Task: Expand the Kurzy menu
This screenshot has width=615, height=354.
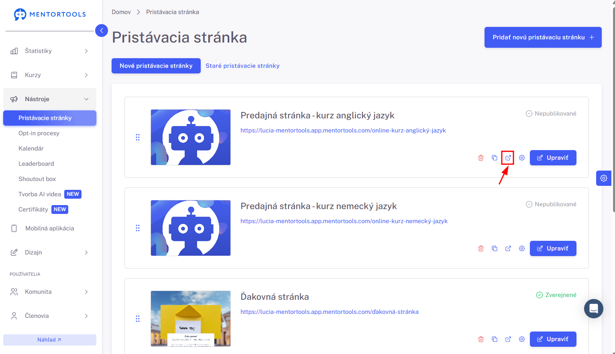Action: (50, 75)
